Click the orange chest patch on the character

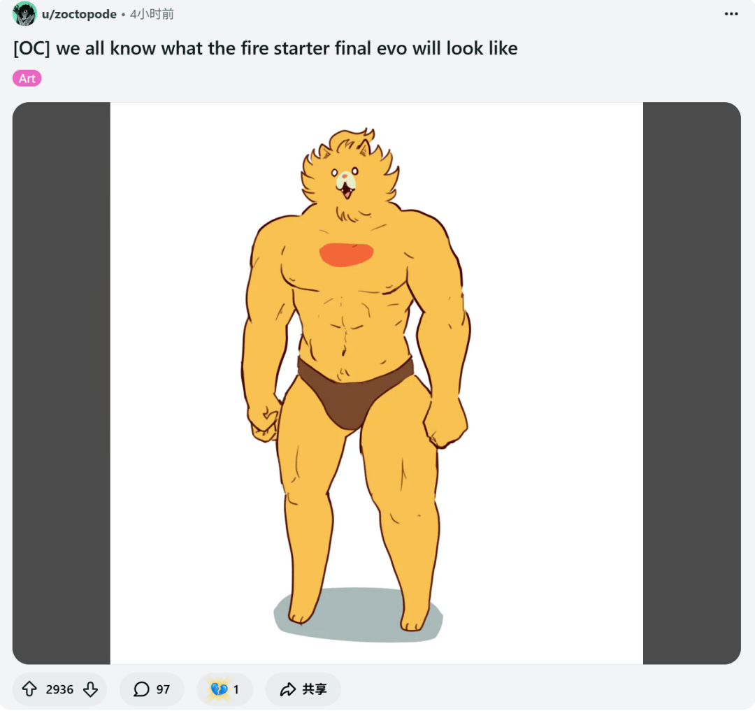click(346, 254)
